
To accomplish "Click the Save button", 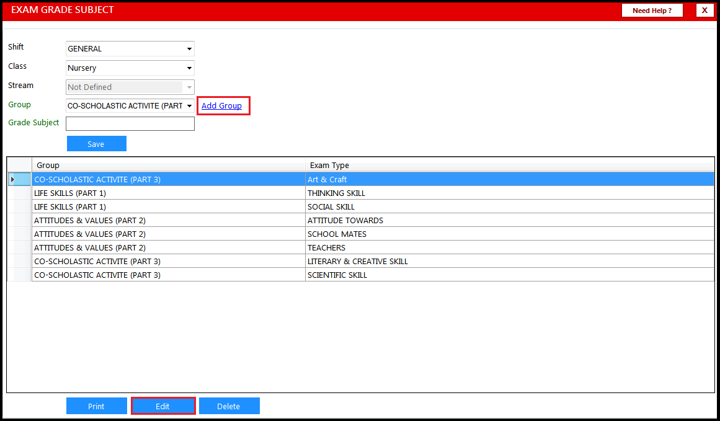I will [x=96, y=144].
